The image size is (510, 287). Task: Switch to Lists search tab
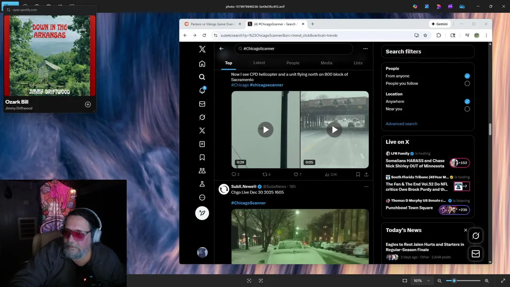coord(358,63)
